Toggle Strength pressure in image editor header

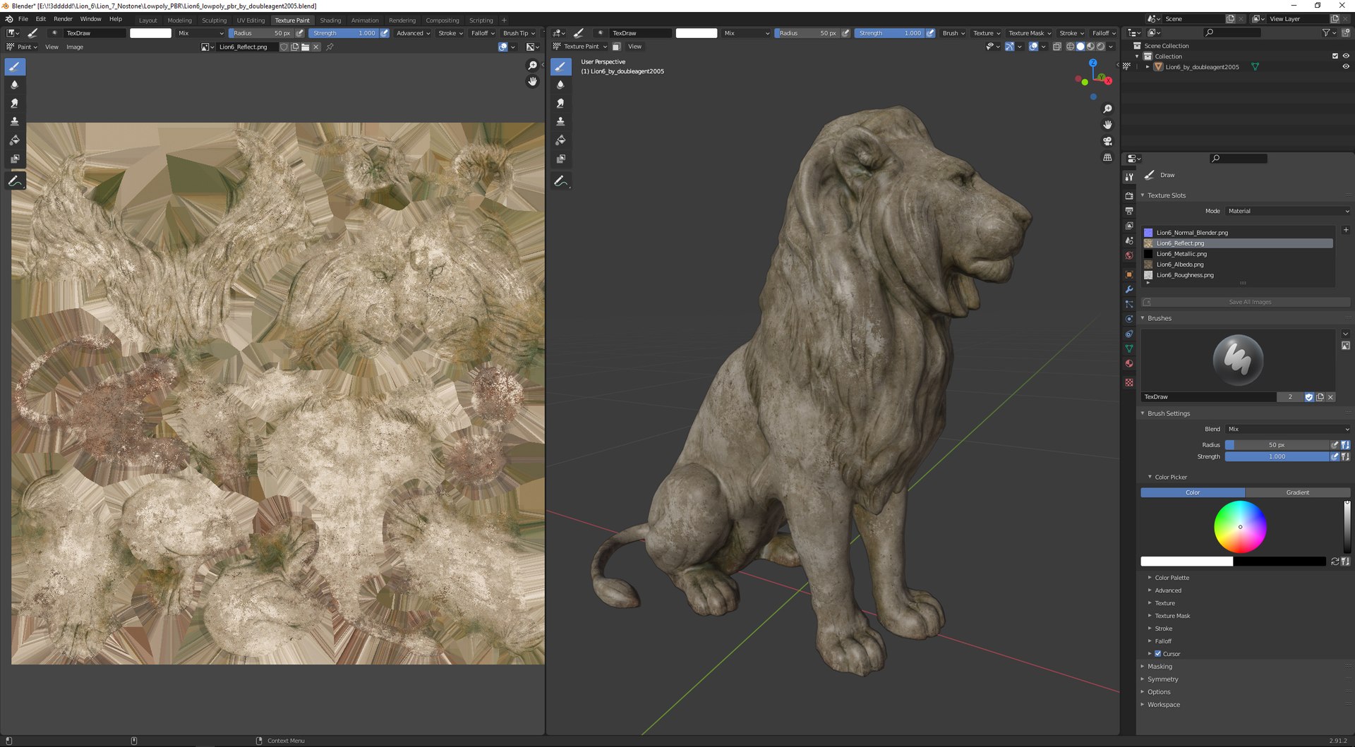point(385,33)
